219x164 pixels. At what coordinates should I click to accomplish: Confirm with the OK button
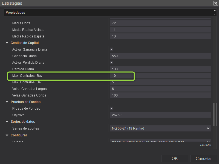coord(175,159)
